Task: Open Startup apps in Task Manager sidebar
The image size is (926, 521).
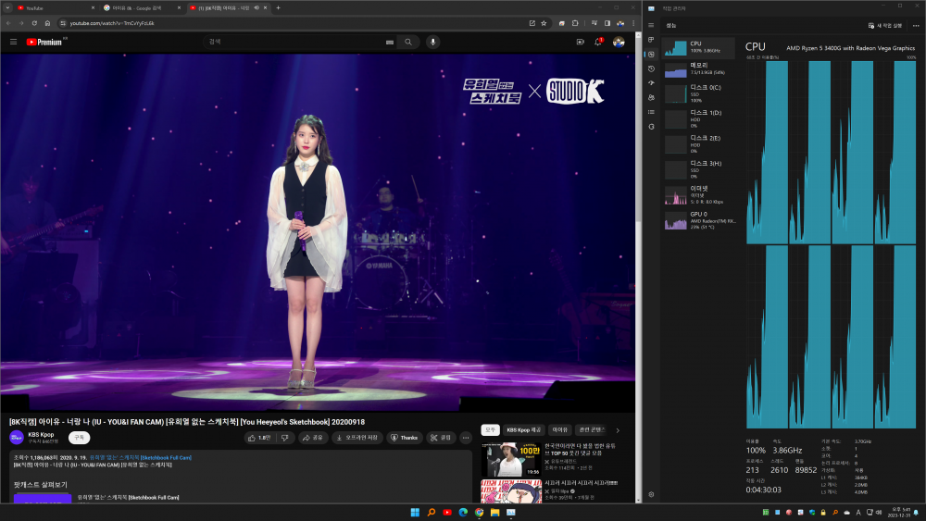Action: coord(651,82)
